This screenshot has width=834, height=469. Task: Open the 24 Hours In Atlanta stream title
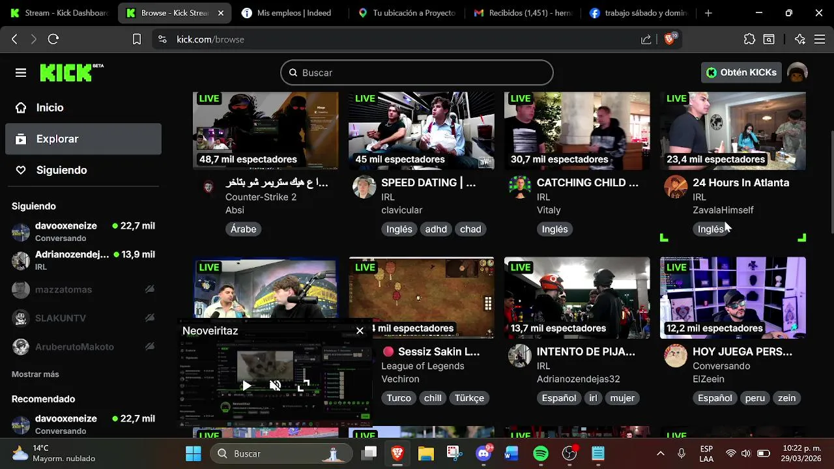pyautogui.click(x=741, y=183)
